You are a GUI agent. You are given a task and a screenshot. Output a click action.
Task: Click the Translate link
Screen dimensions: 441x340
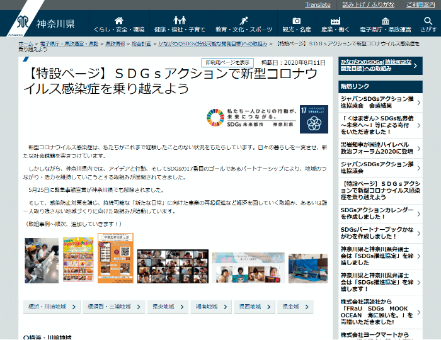point(318,5)
